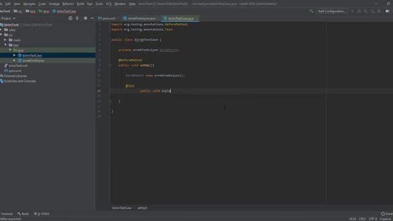Switch to the ornekfonksiyon.java editor tab
The width and height of the screenshot is (393, 221).
[142, 18]
